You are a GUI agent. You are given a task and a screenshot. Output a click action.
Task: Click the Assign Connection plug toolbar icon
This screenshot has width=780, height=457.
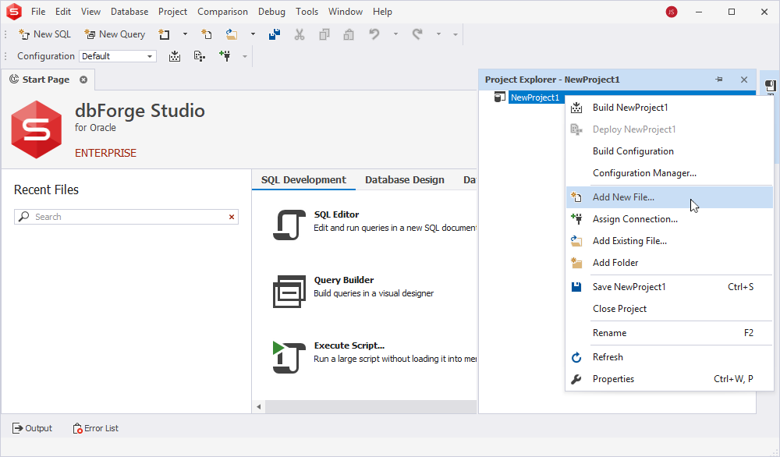(x=225, y=56)
